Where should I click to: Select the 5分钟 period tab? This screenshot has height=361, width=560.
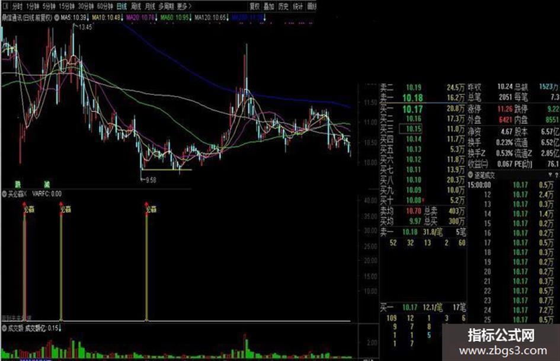pyautogui.click(x=49, y=6)
